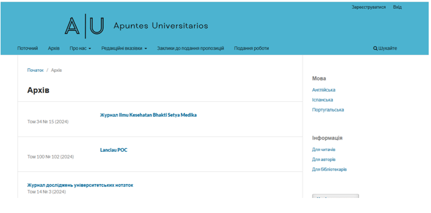
Task: Click the Том 100 № 102 (2024) text
Action: coord(50,157)
